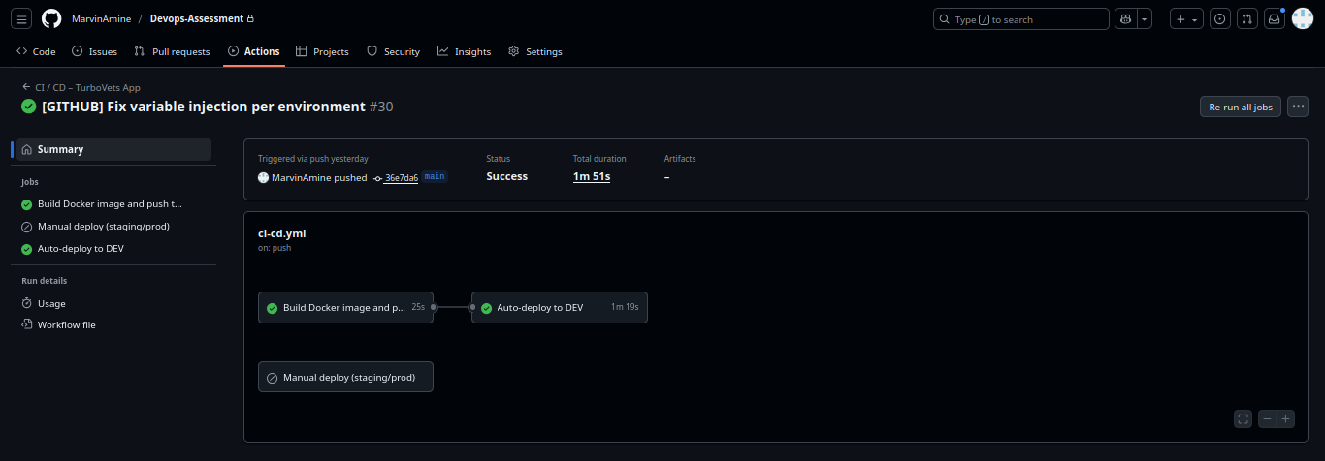Expand the Copilot dropdown arrow
The image size is (1325, 461).
point(1145,19)
